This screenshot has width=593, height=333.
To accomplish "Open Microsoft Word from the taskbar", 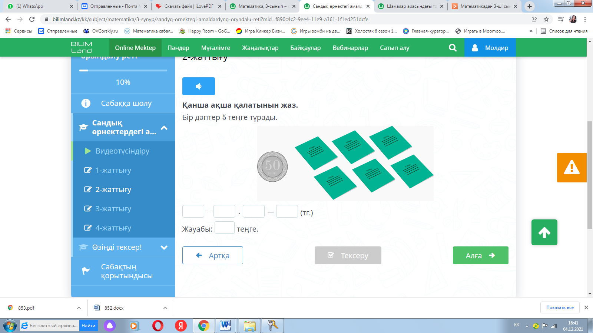I will [225, 326].
